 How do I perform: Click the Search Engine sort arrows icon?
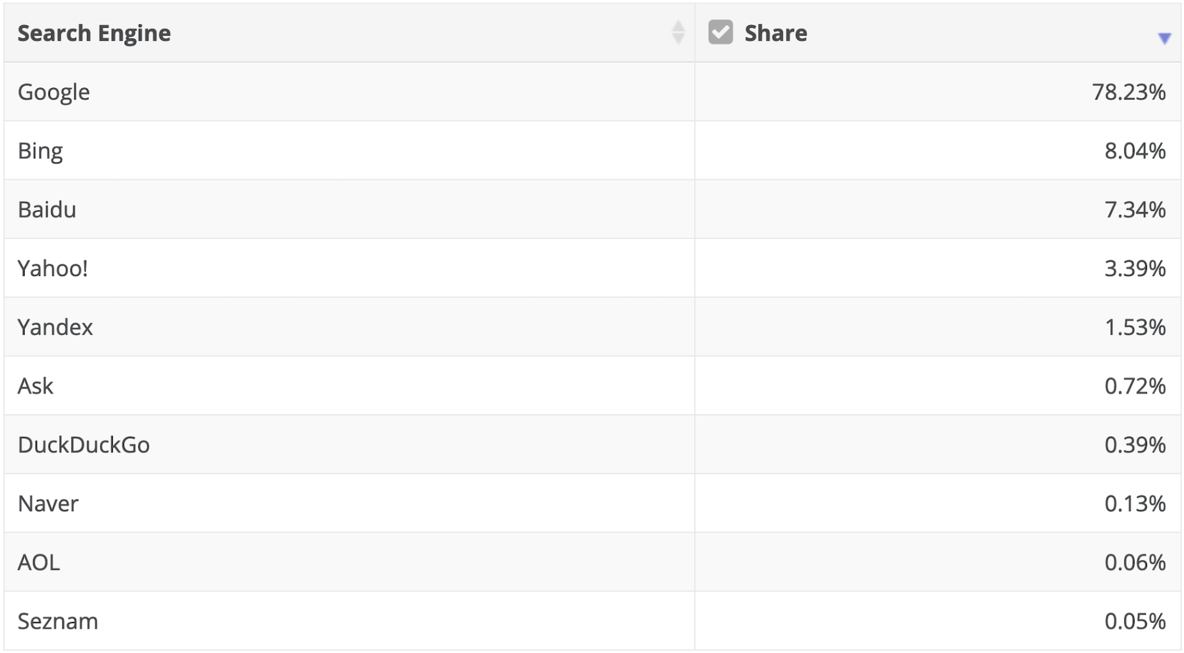pyautogui.click(x=678, y=32)
